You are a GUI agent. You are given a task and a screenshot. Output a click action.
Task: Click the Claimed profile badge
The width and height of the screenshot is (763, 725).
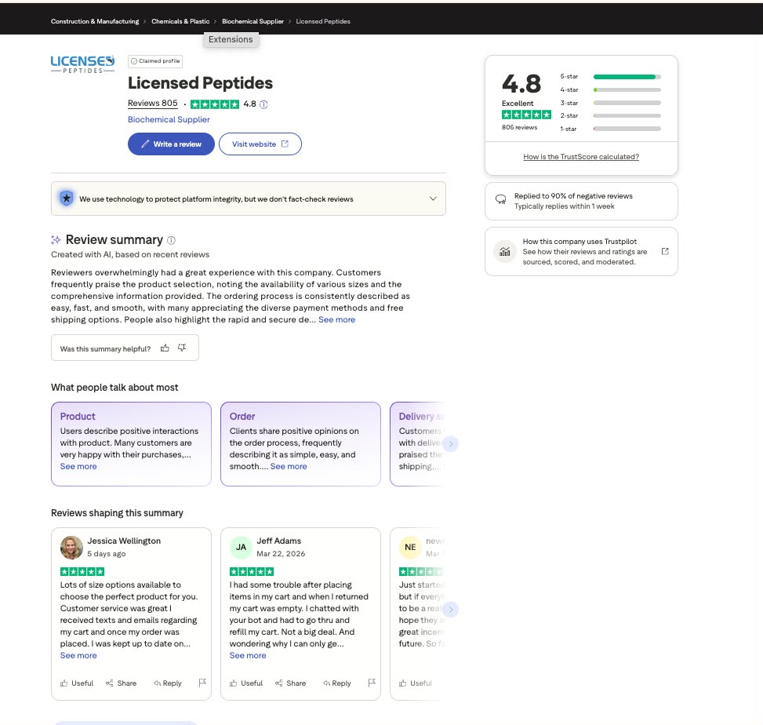pyautogui.click(x=155, y=61)
